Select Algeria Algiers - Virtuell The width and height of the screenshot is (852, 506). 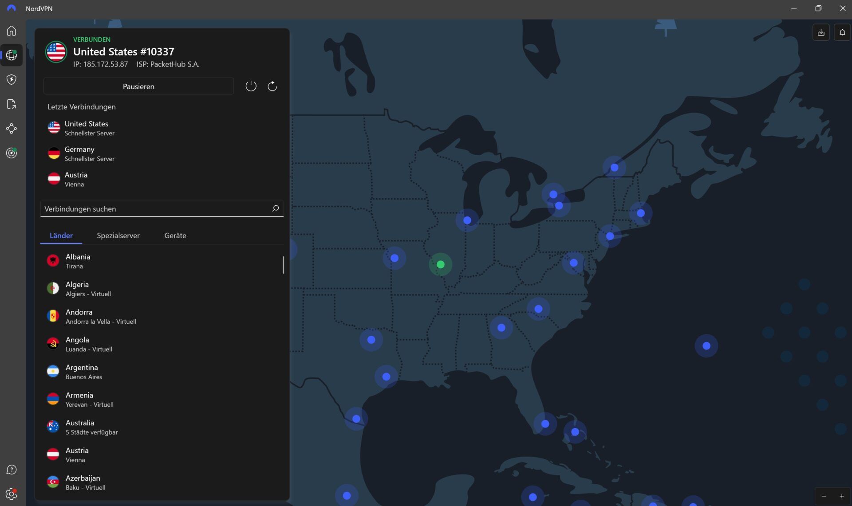[x=162, y=289]
